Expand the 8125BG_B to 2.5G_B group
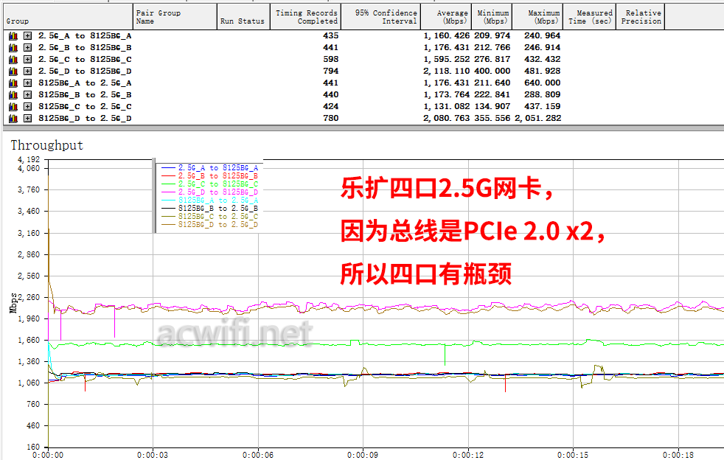Screen dimensions: 724x460 coord(28,94)
